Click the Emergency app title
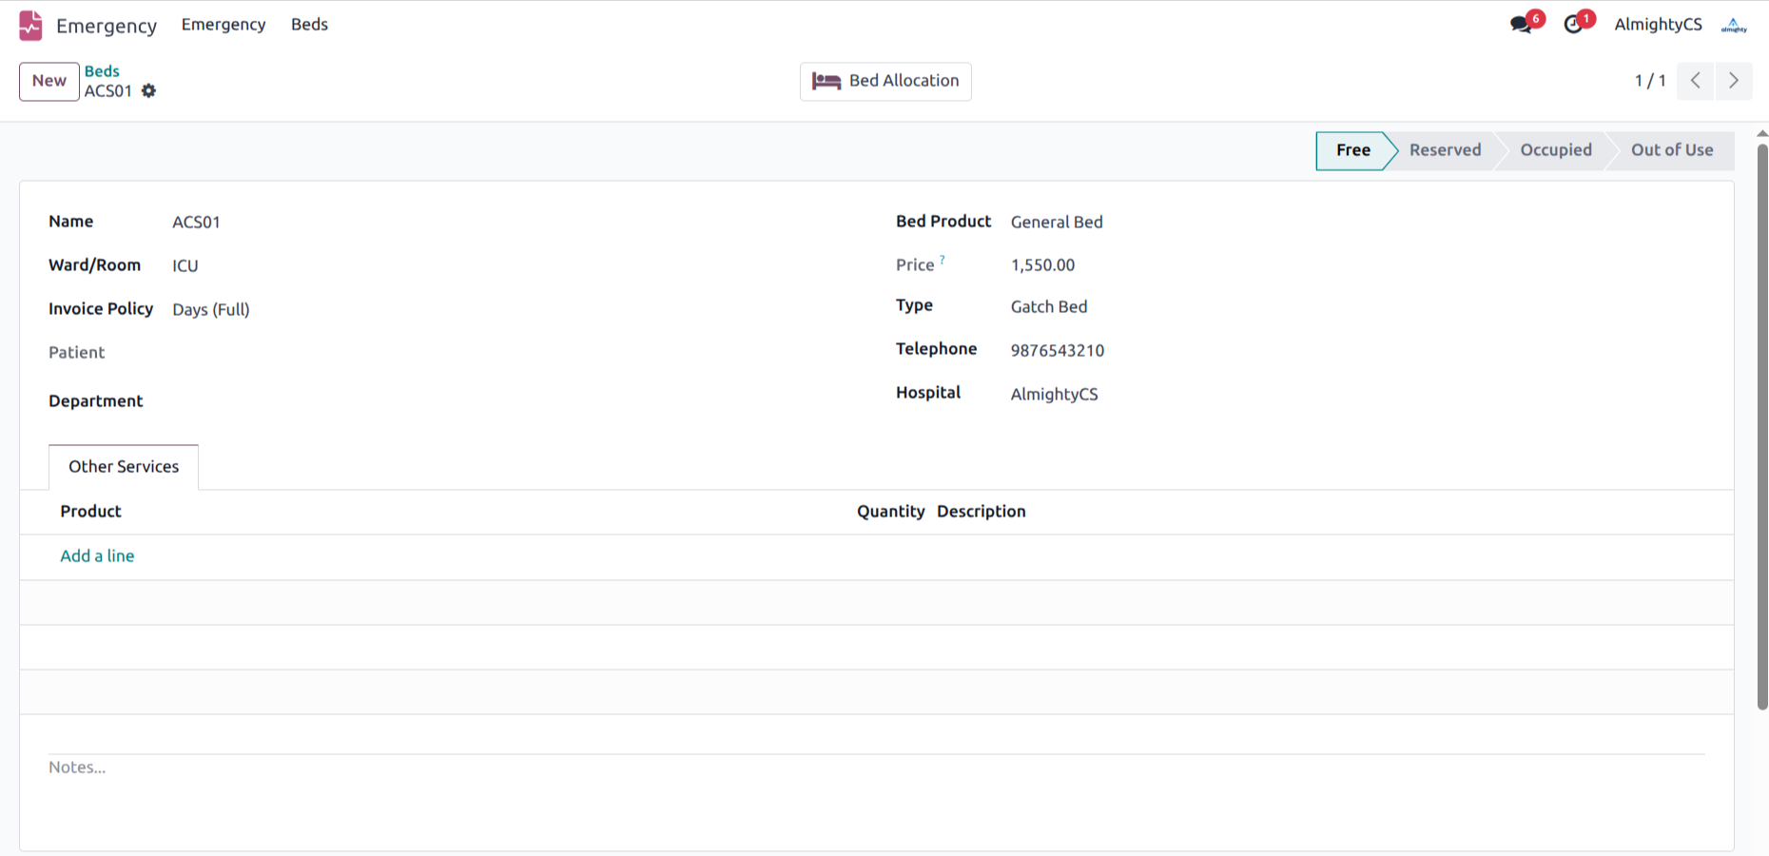 tap(107, 26)
